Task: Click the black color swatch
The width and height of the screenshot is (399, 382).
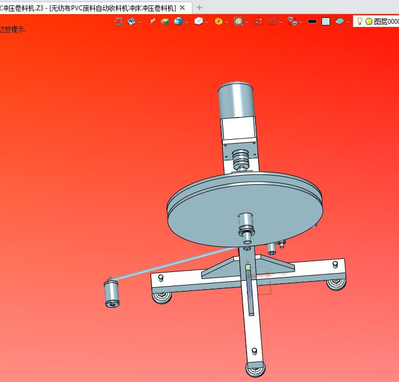Action: click(x=312, y=22)
